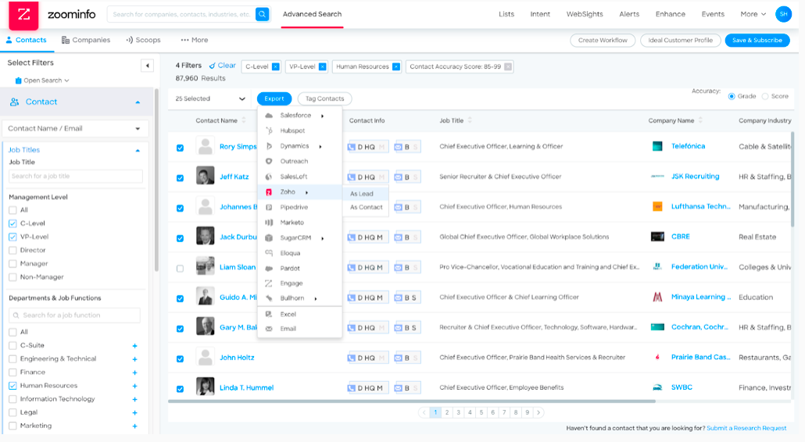
Task: Click the Pardot icon in export menu
Action: click(x=269, y=268)
